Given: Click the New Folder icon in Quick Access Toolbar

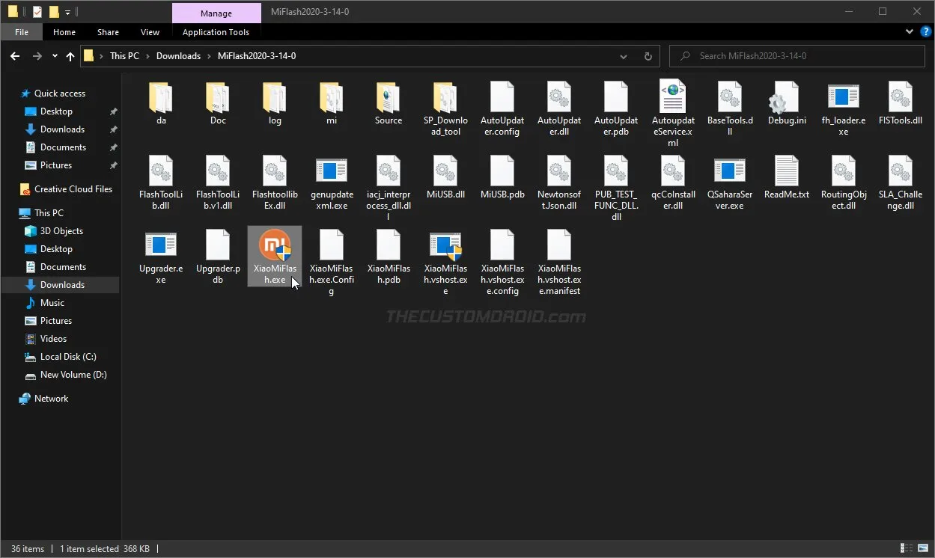Looking at the screenshot, I should point(54,11).
